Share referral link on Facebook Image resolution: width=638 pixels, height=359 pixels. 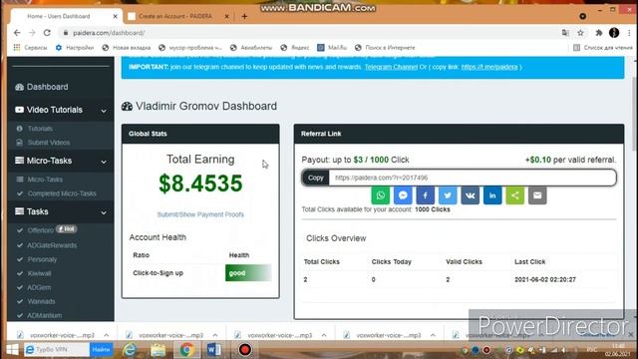click(426, 195)
